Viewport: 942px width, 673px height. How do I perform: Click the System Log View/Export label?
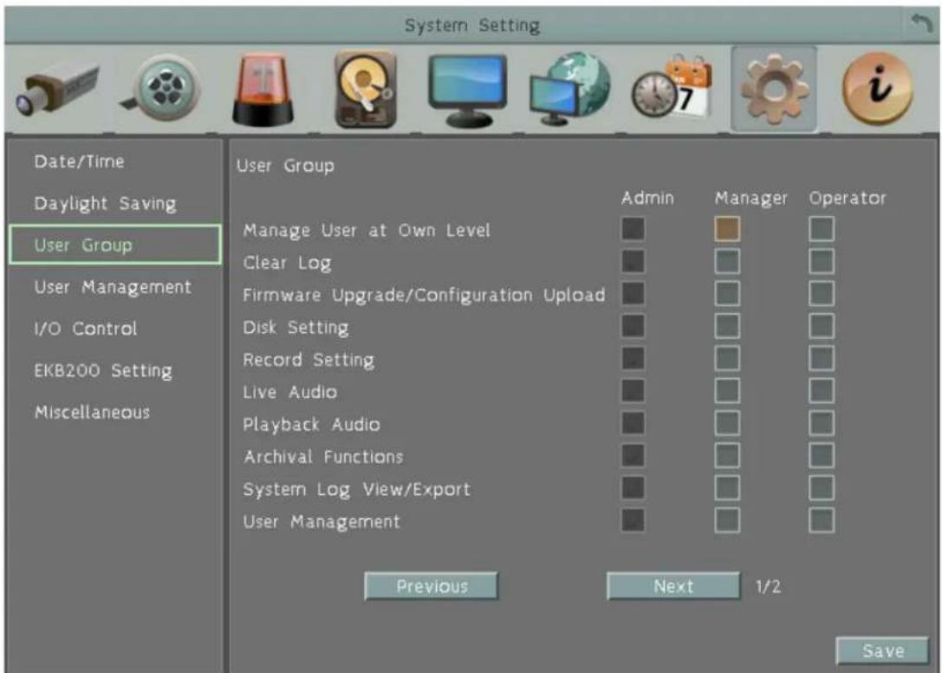click(x=356, y=489)
